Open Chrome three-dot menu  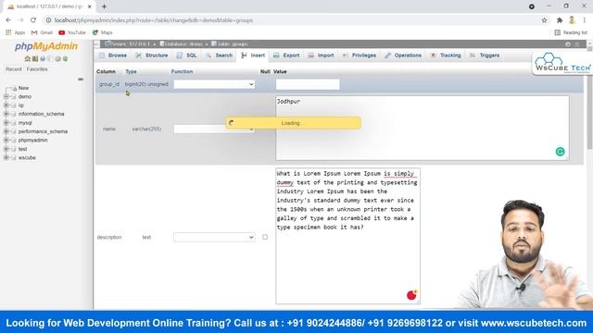click(585, 20)
